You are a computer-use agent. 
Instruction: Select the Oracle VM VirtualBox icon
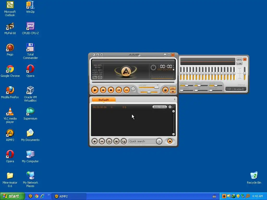click(x=30, y=94)
